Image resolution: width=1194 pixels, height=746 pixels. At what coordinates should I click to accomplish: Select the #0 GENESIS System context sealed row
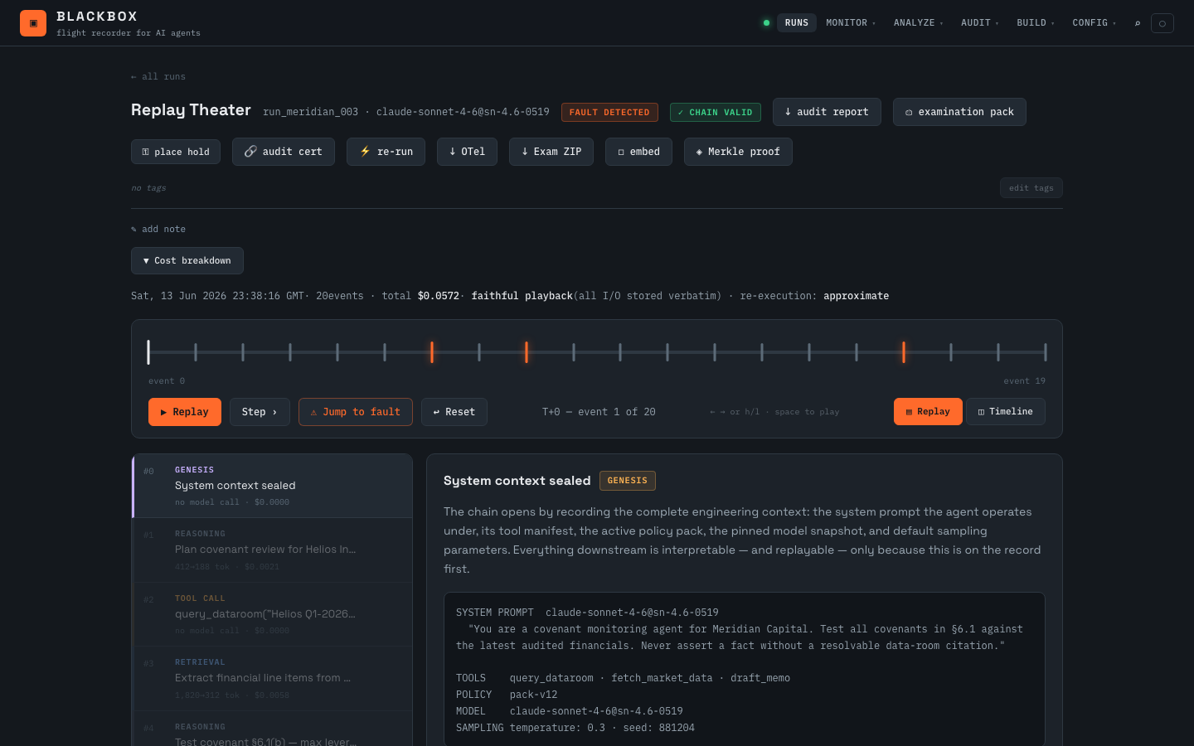(x=273, y=486)
